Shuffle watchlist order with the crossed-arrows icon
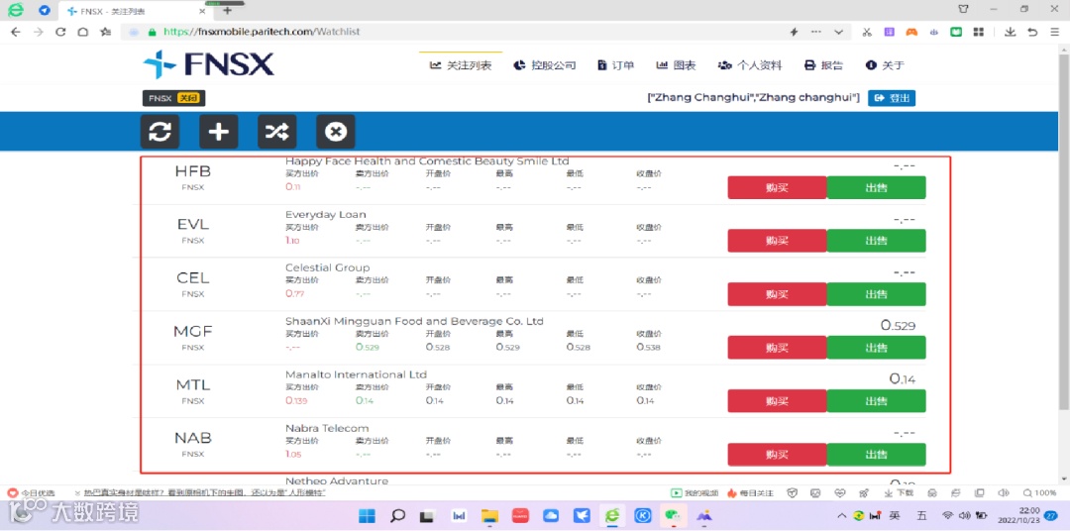Image resolution: width=1070 pixels, height=531 pixels. 277,132
